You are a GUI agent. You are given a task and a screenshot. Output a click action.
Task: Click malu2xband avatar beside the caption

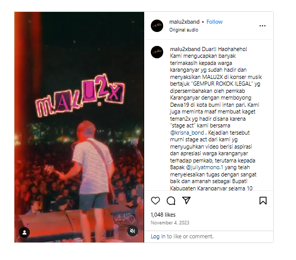pyautogui.click(x=157, y=52)
